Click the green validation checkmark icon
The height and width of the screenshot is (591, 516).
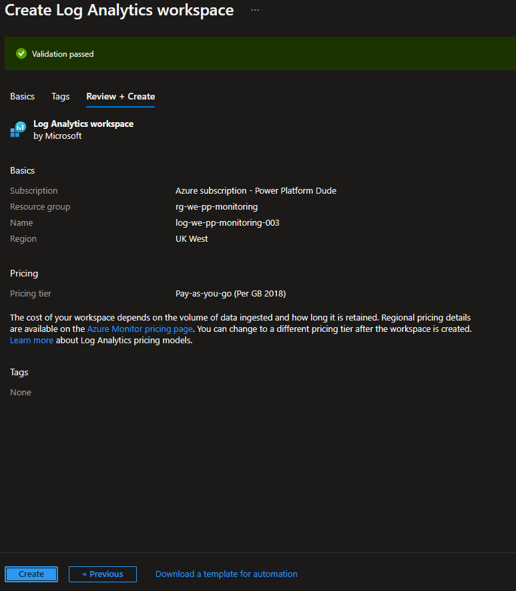(x=21, y=53)
